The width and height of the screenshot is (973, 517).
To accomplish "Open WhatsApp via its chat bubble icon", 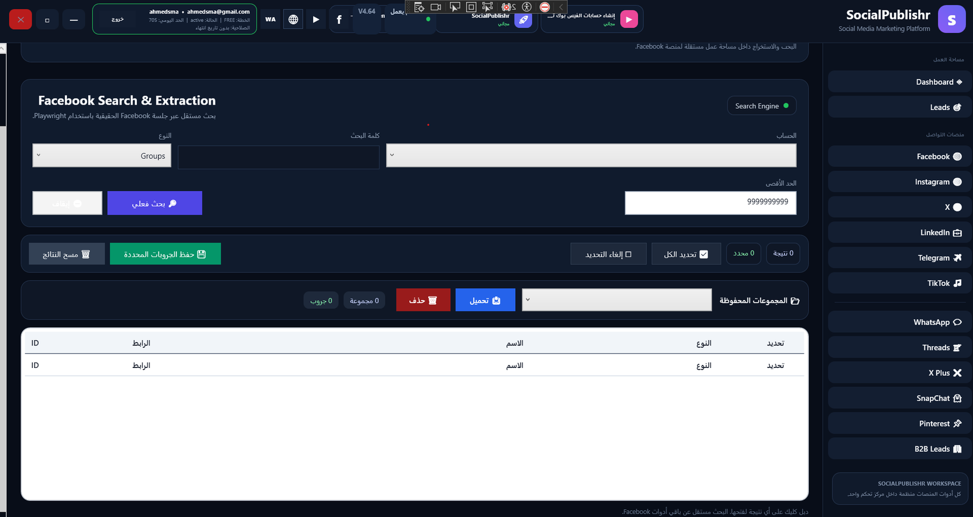I will click(957, 322).
